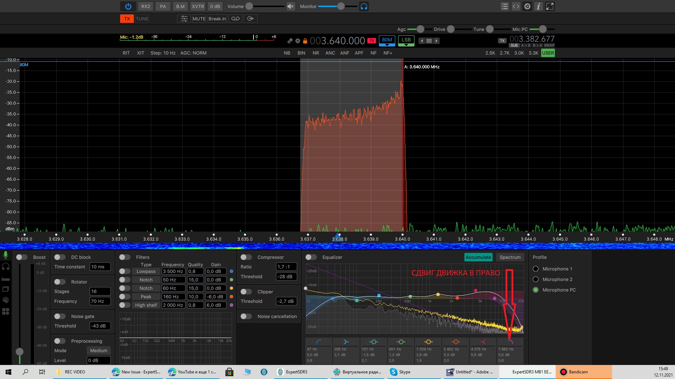Screen dimensions: 675x379
Task: Click the MUTE button
Action: tap(199, 19)
